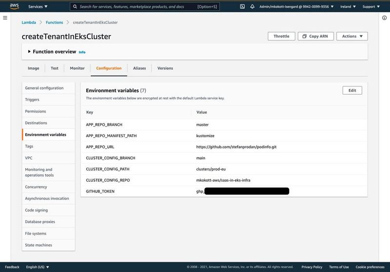Select the CLUSTER_CONFIG_BRANCH key cell

click(x=111, y=158)
